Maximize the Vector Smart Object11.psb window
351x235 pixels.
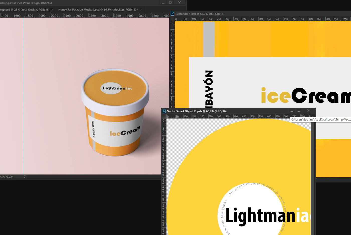(x=299, y=111)
